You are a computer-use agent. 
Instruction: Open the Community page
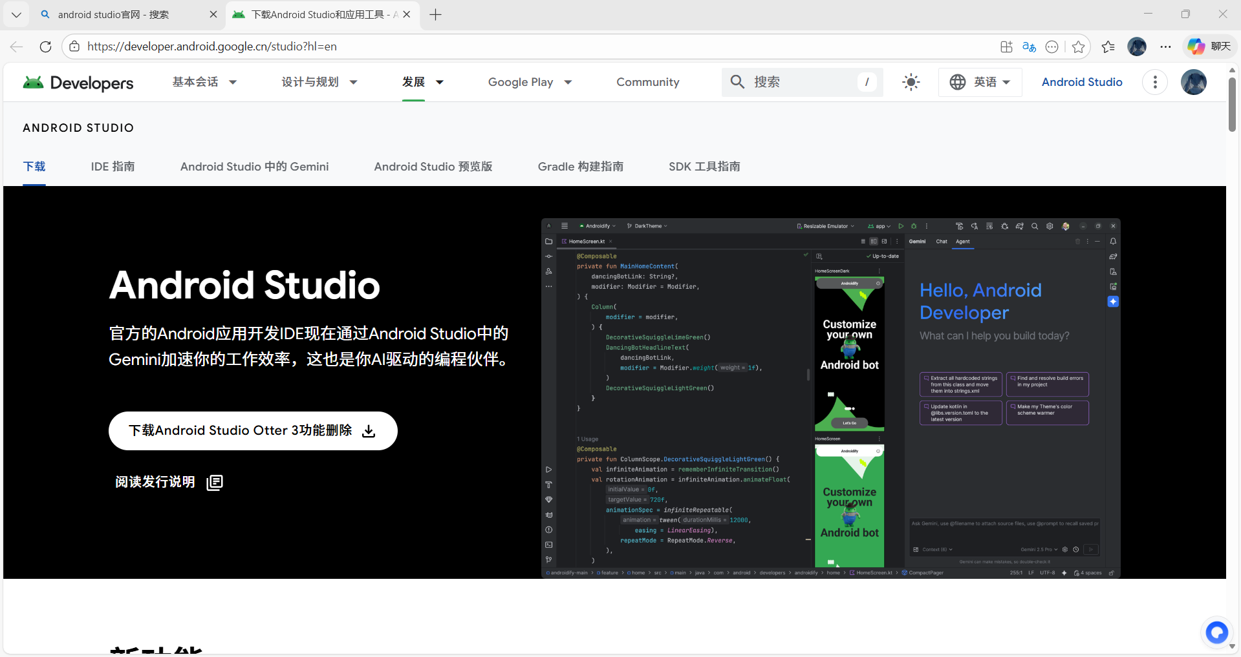[x=648, y=82]
